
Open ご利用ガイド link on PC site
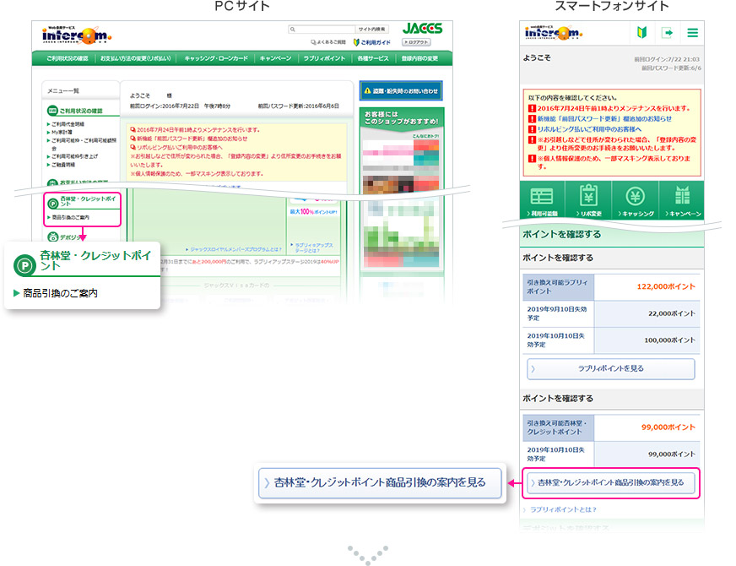pos(371,42)
